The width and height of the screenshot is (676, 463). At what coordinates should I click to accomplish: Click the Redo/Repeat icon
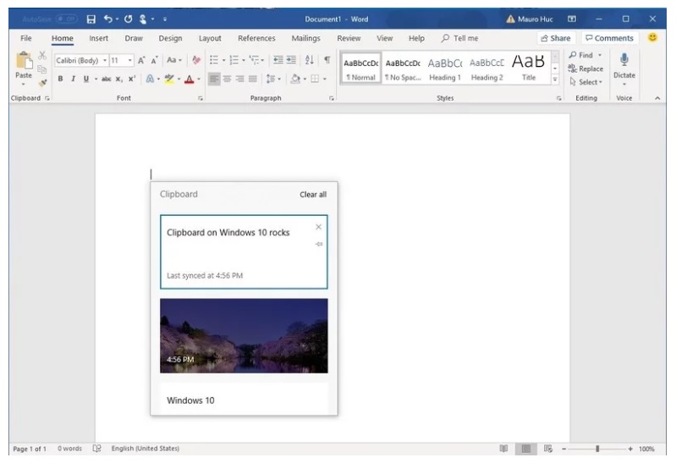128,19
